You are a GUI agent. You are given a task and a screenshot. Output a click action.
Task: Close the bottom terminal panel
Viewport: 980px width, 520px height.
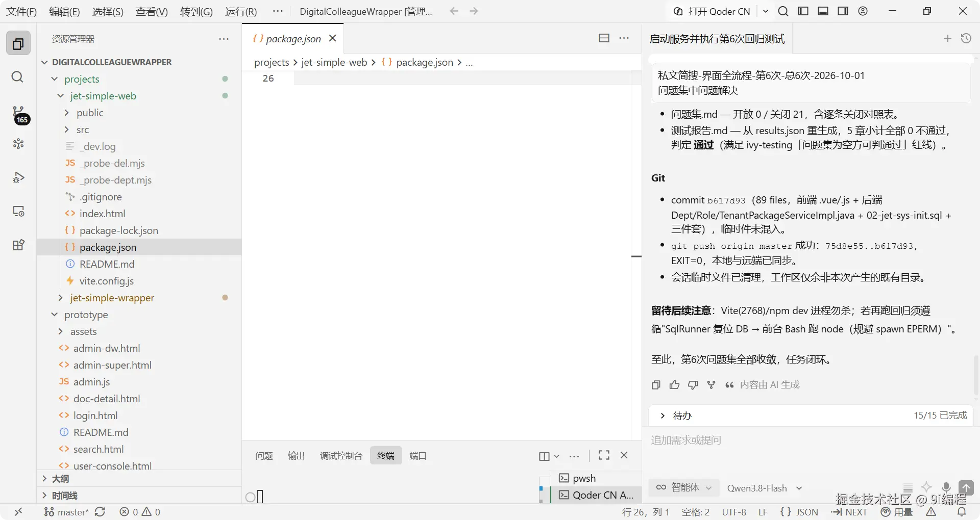point(624,455)
